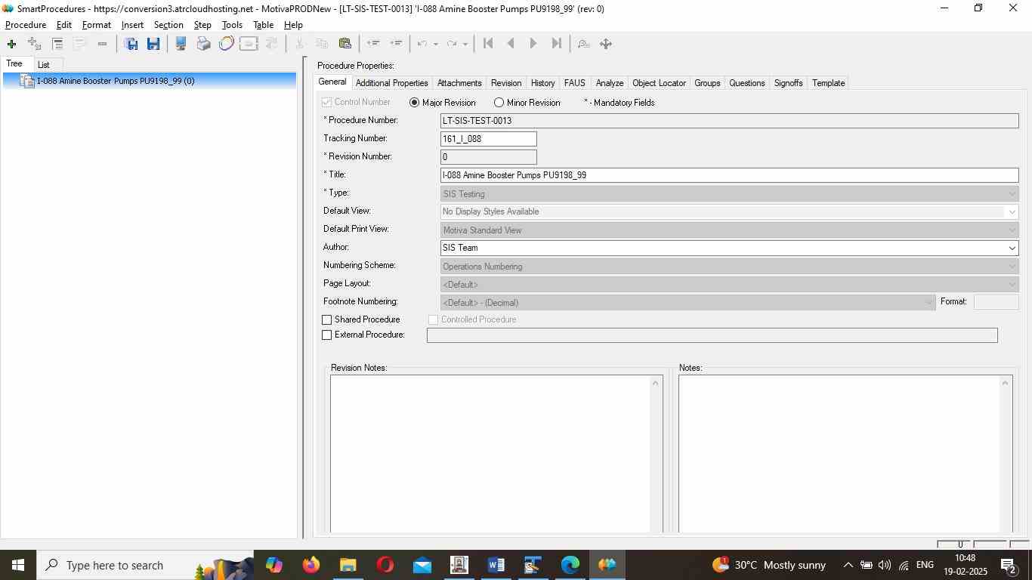This screenshot has width=1032, height=580.
Task: Toggle the Control Number checkbox
Action: point(327,102)
